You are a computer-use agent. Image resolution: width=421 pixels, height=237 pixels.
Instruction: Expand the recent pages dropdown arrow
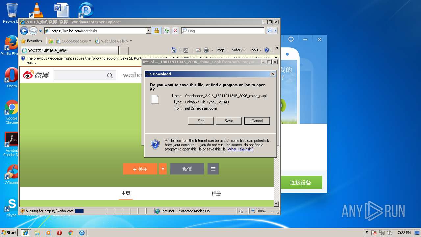(41, 31)
